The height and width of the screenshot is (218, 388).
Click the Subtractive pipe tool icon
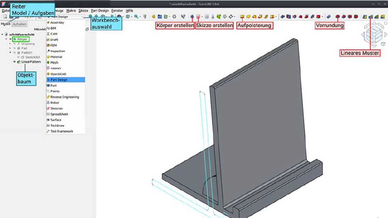306,17
